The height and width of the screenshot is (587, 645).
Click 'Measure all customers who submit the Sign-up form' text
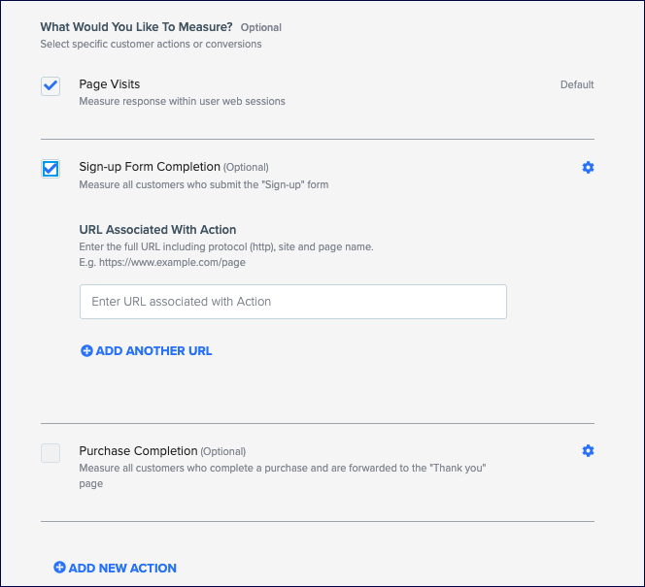pos(204,185)
